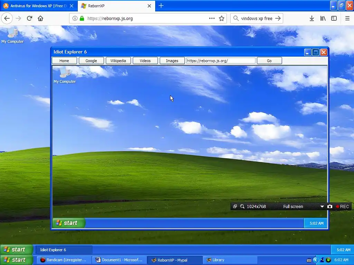Close the Antivirus for Windows XP tab

click(72, 6)
